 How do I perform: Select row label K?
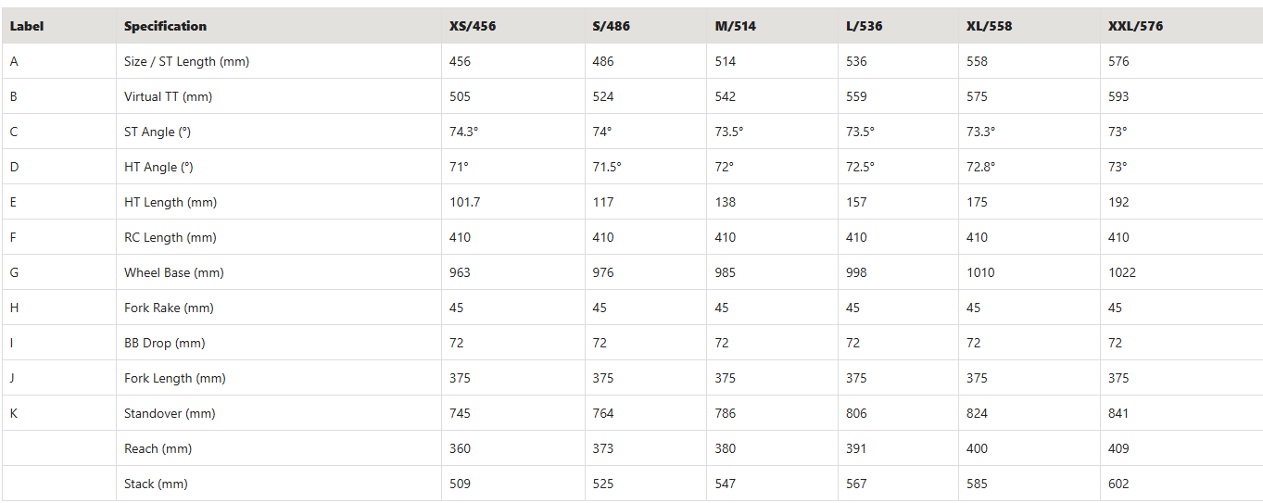pyautogui.click(x=14, y=413)
